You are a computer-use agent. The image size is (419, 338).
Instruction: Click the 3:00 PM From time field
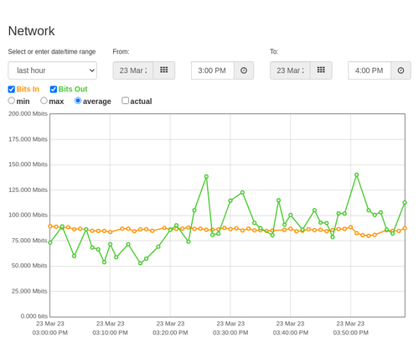pyautogui.click(x=213, y=70)
